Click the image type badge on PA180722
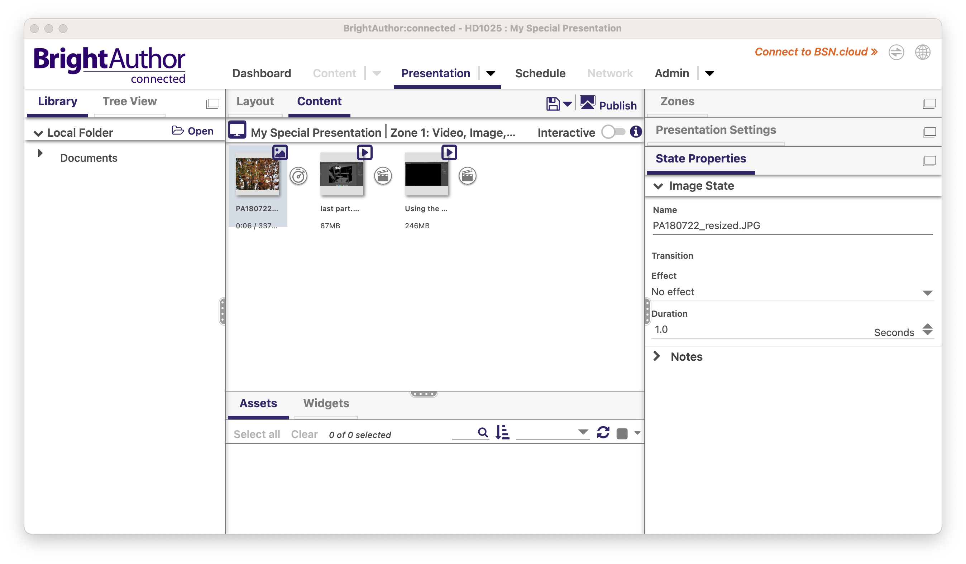 pyautogui.click(x=280, y=152)
